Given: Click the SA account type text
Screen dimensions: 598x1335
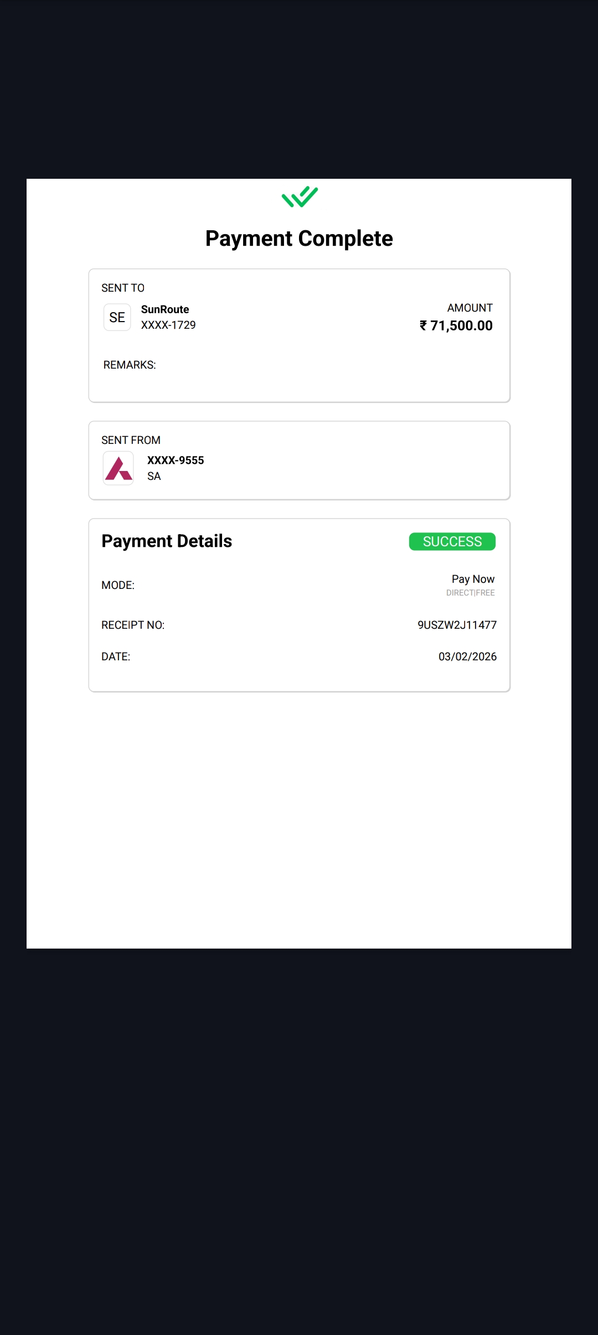Looking at the screenshot, I should [154, 476].
